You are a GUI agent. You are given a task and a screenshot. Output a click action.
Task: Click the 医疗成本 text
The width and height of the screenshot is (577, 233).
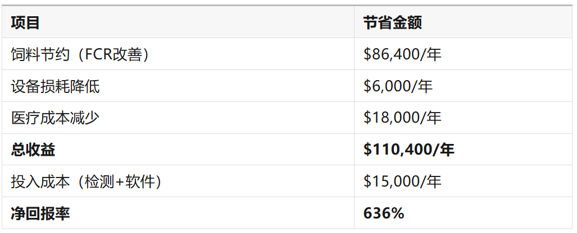[40, 118]
